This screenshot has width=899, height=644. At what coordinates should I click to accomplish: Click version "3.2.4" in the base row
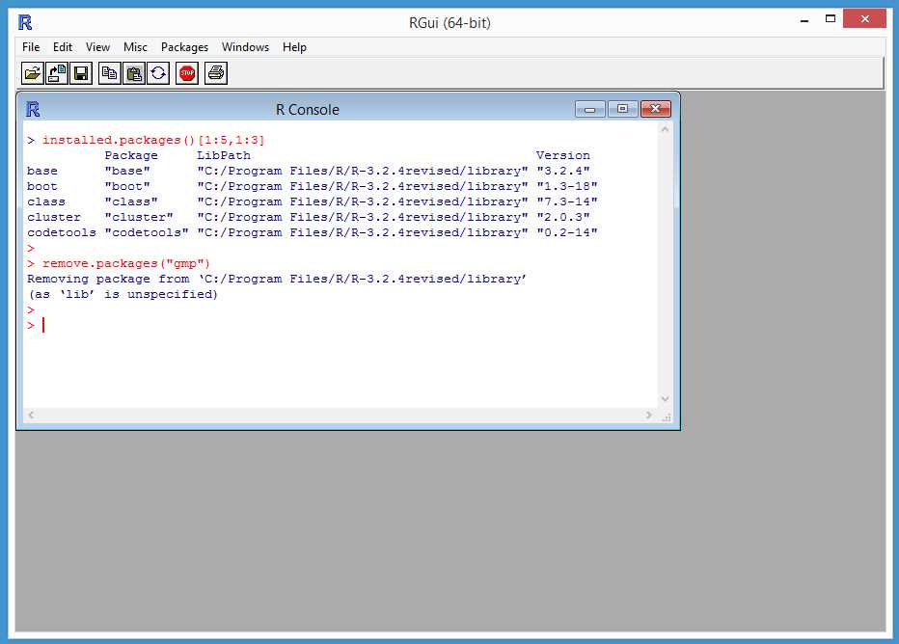tap(563, 171)
